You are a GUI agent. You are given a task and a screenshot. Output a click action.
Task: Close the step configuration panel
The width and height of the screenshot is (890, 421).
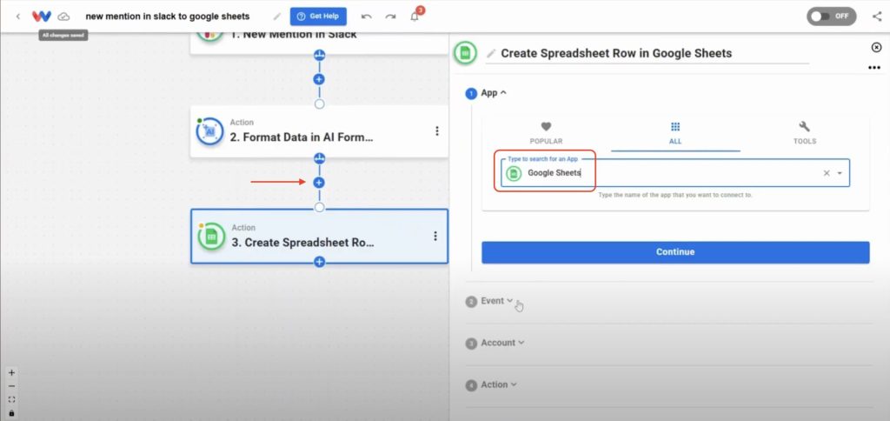tap(876, 47)
